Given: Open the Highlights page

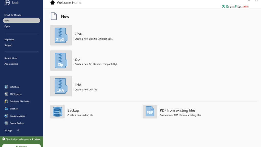Looking at the screenshot, I should point(9,40).
